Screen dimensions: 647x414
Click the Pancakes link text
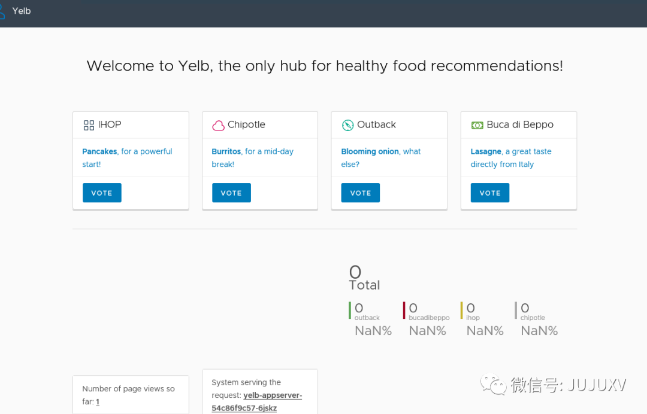pyautogui.click(x=99, y=151)
